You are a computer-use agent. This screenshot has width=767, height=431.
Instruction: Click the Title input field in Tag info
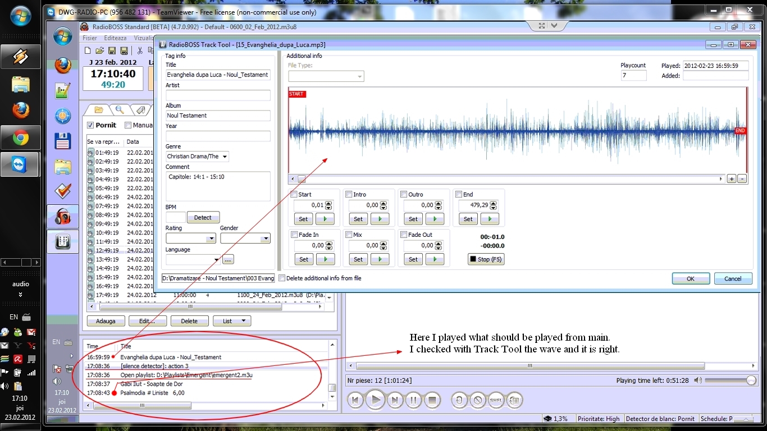(x=218, y=75)
